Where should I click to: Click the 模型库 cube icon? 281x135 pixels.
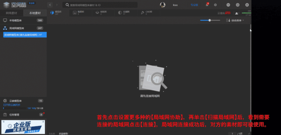point(52,13)
